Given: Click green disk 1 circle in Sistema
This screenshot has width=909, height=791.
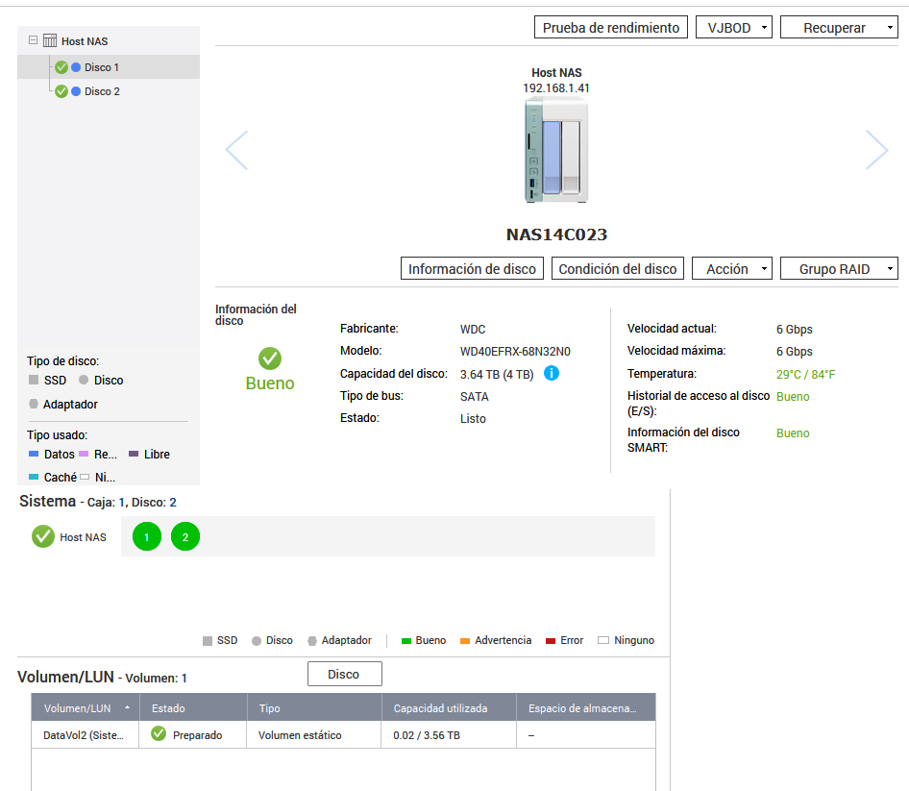Looking at the screenshot, I should coord(147,537).
